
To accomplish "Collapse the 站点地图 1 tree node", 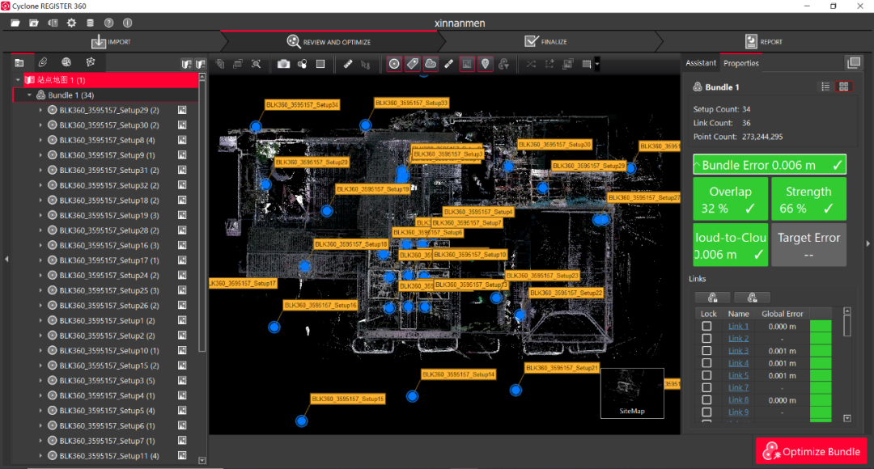I will [19, 80].
